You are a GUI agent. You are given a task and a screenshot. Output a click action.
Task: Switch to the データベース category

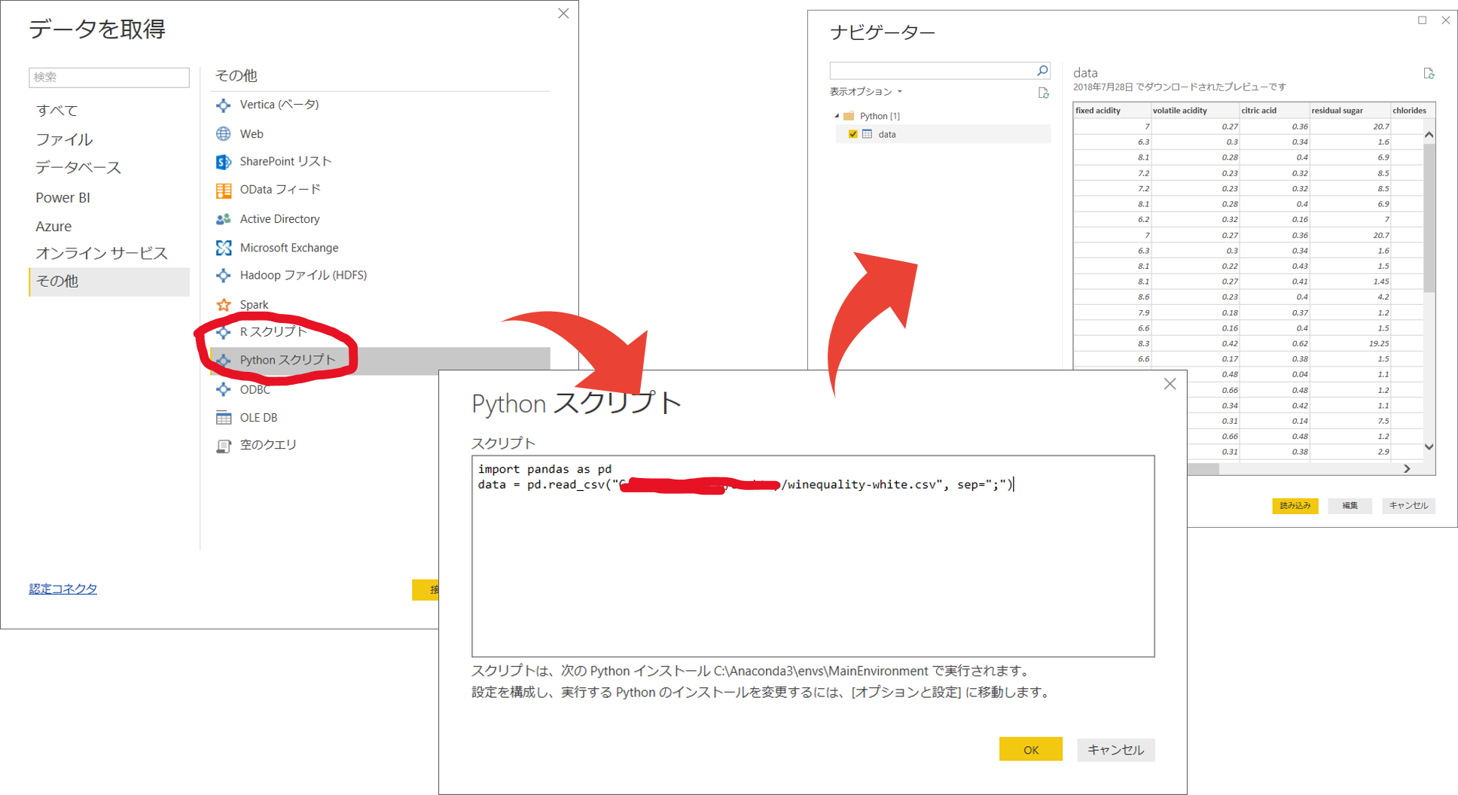[78, 167]
